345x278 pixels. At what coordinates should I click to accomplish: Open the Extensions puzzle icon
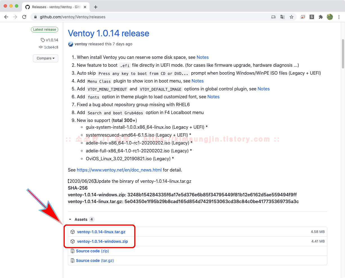(x=321, y=17)
